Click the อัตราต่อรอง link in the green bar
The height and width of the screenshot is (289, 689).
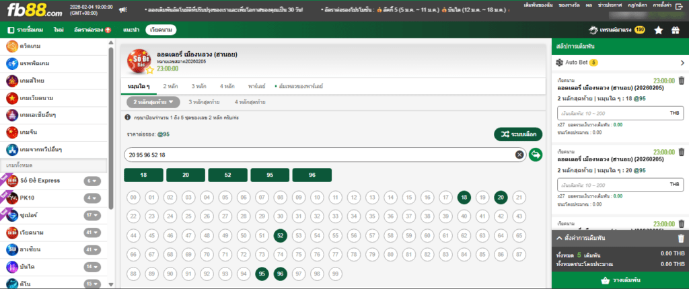pos(92,30)
